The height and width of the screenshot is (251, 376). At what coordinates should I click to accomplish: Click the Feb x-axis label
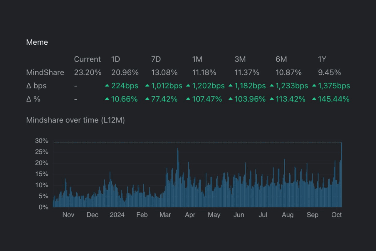click(x=142, y=215)
